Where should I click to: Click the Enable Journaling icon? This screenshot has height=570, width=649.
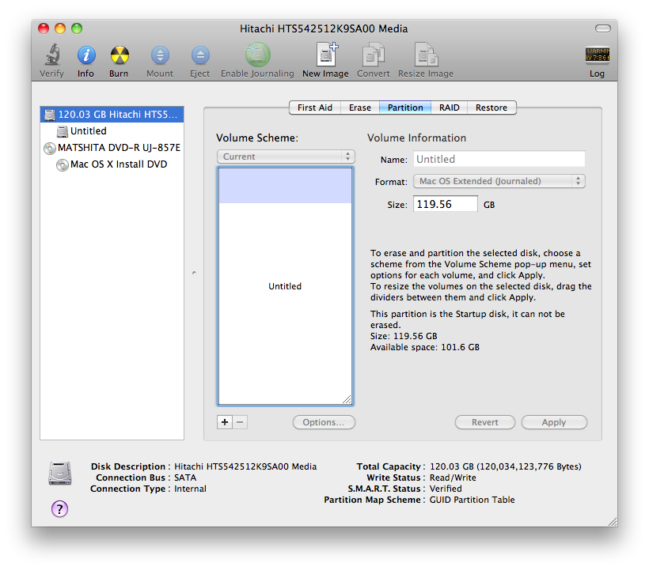257,55
